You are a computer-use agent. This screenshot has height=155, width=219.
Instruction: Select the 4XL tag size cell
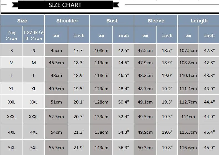[x=11, y=132]
